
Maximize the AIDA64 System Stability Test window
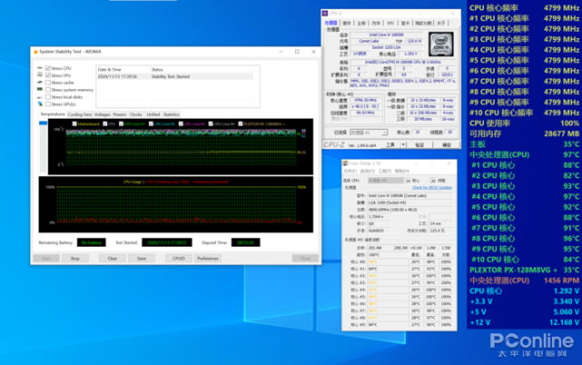pyautogui.click(x=297, y=52)
